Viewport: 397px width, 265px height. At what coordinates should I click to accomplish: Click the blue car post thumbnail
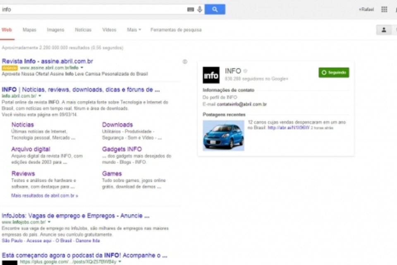[223, 135]
